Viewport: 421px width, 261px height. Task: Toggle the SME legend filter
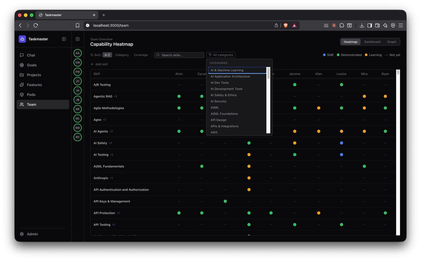(328, 55)
